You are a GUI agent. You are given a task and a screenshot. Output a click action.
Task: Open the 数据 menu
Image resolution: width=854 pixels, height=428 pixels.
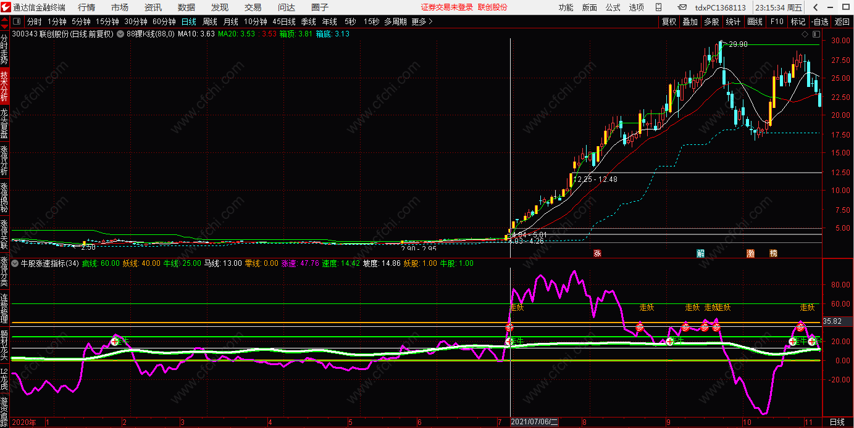click(x=186, y=7)
